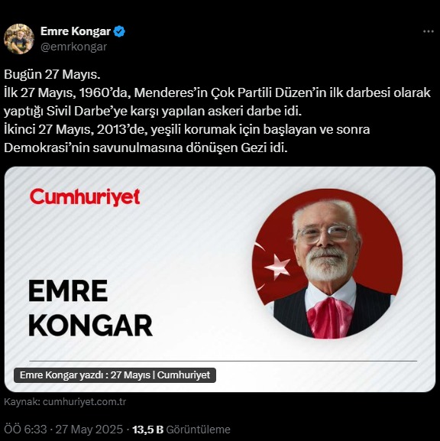440x441 pixels.
Task: Click the circular portrait in the card
Action: [x=327, y=264]
